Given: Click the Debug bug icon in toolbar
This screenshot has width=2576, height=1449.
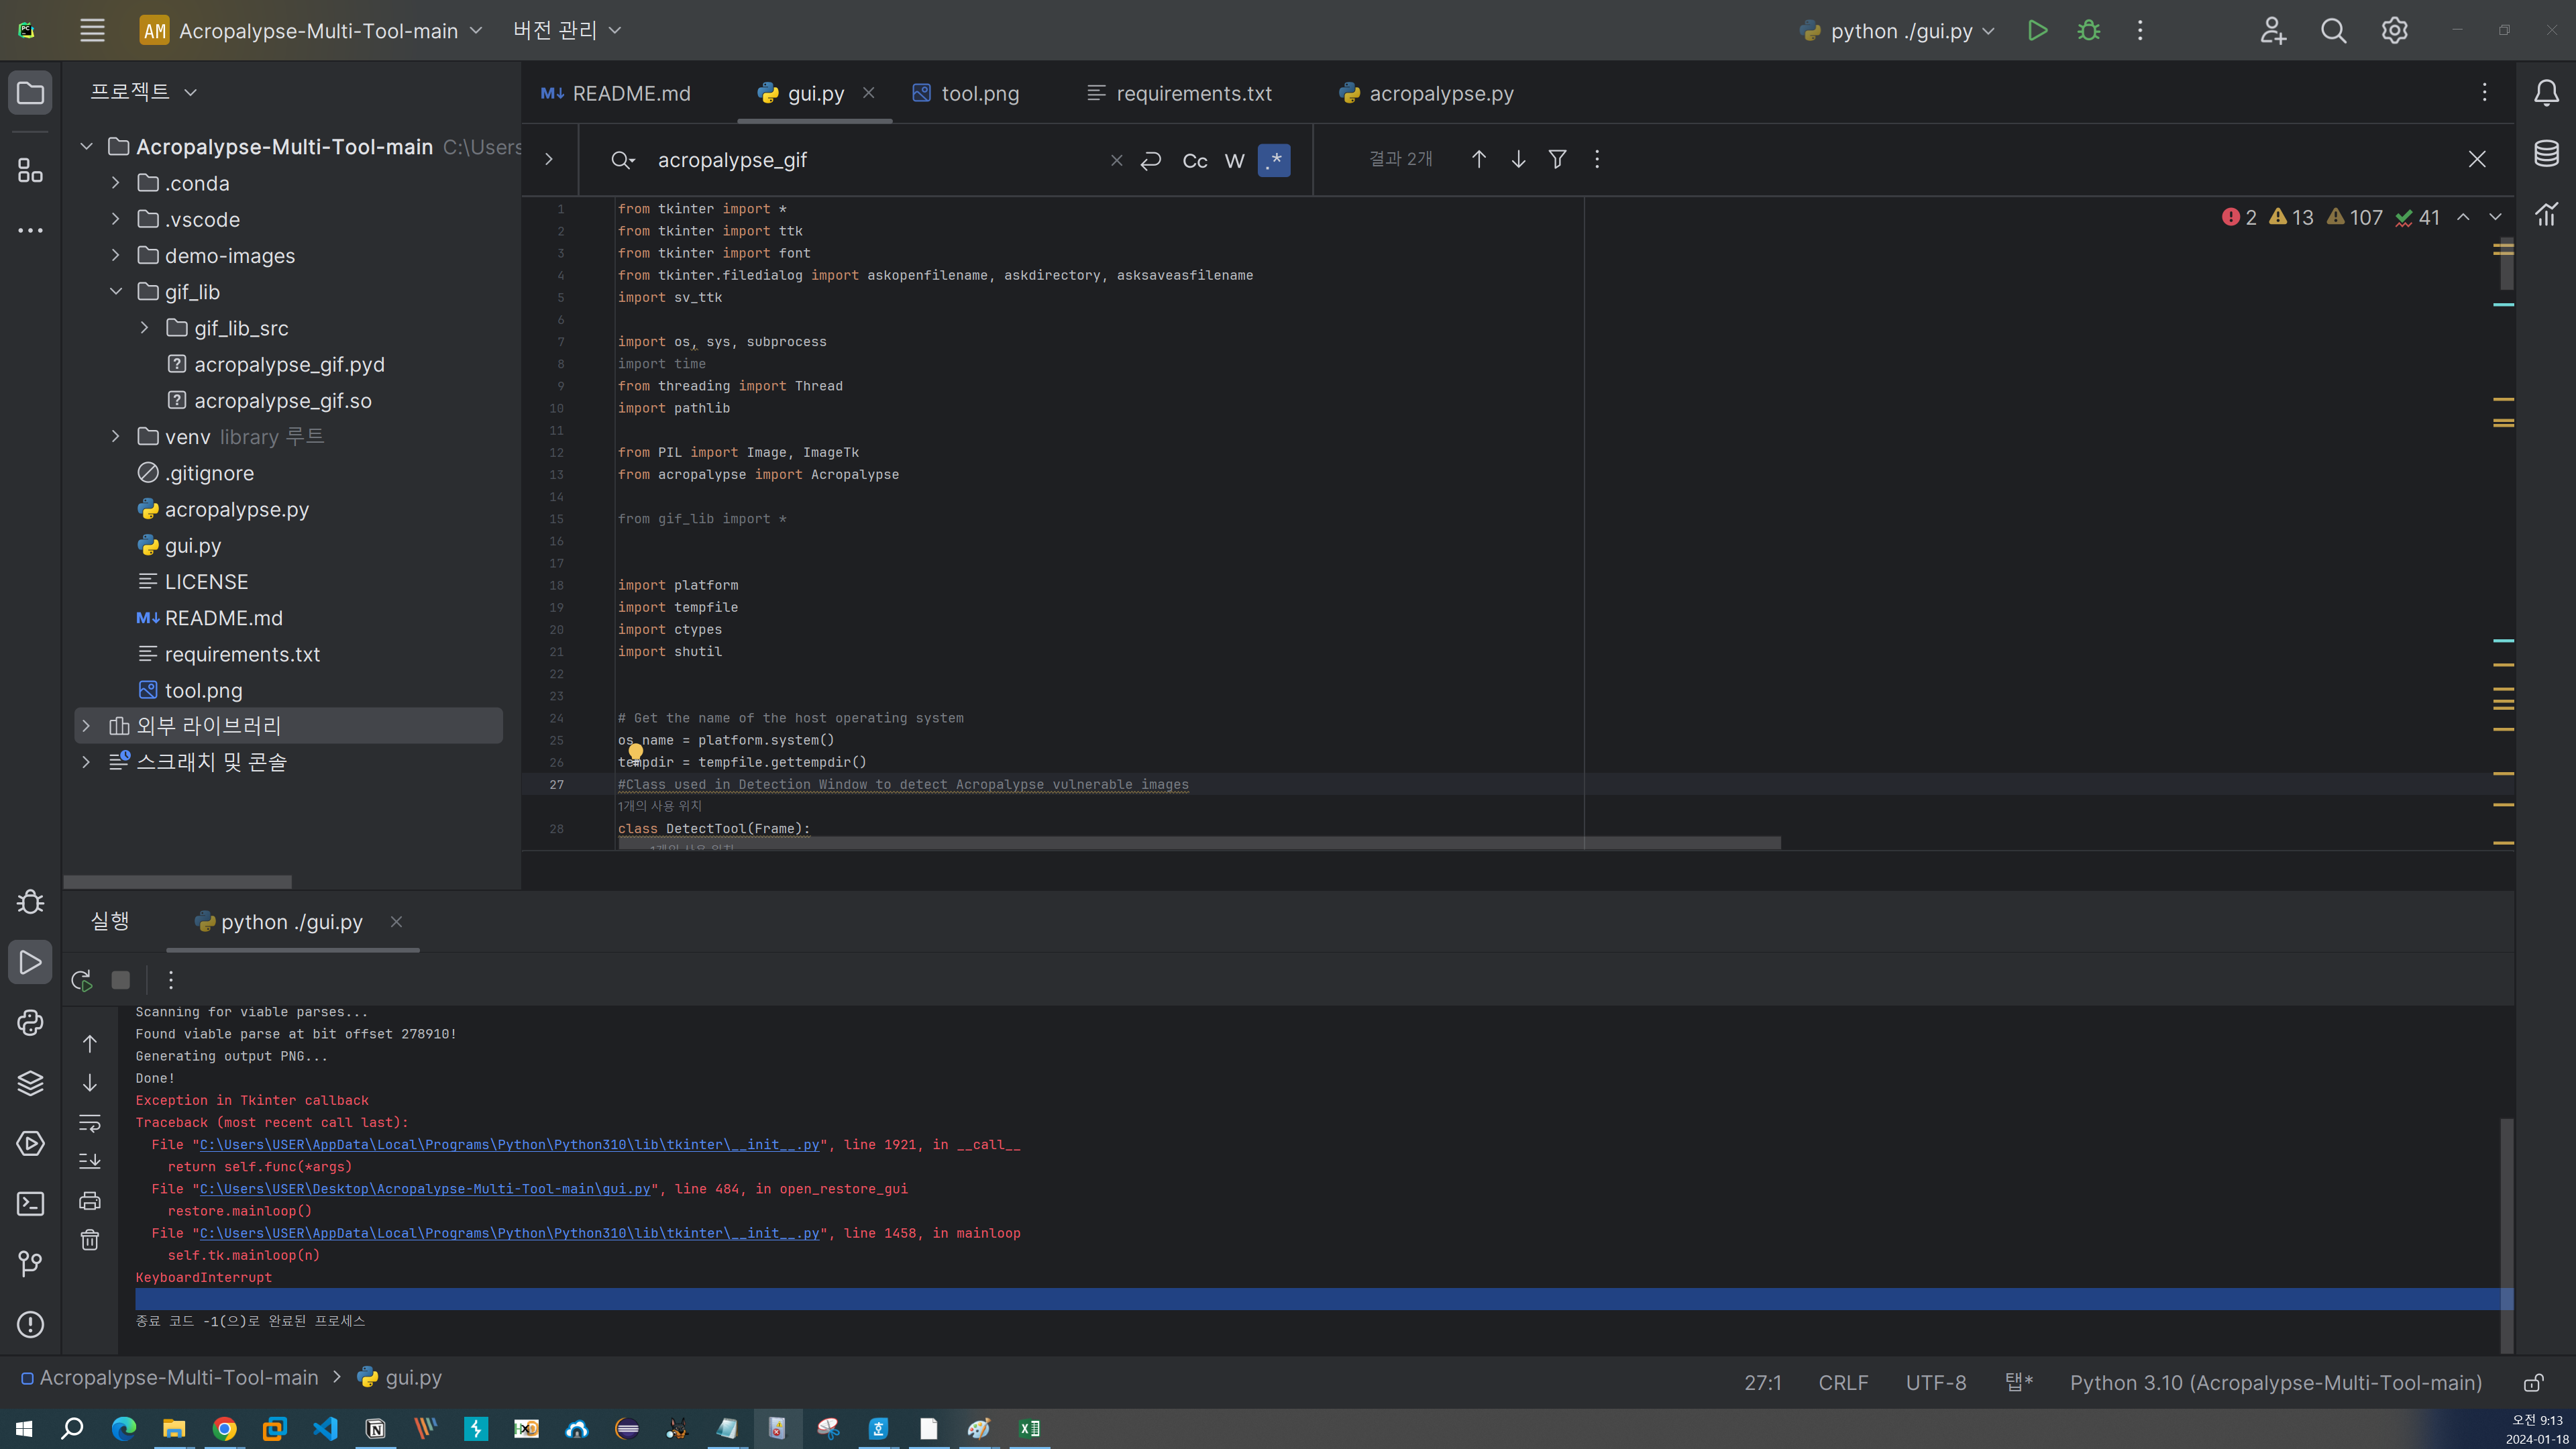Looking at the screenshot, I should (x=2088, y=31).
